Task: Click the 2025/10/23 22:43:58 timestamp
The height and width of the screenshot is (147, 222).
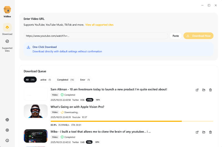Action: click(60, 100)
